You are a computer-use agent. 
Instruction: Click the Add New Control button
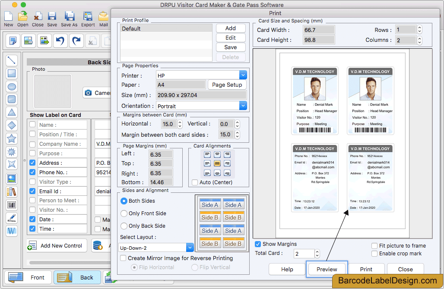[57, 245]
